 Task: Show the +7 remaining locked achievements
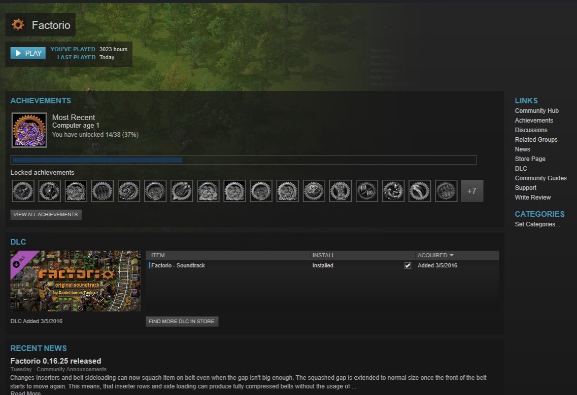(472, 191)
